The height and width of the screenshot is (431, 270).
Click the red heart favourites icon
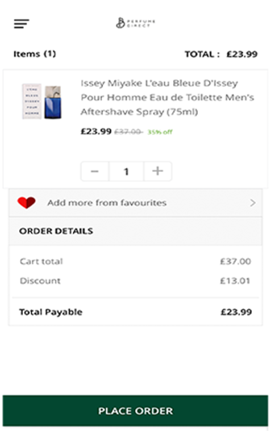point(26,203)
